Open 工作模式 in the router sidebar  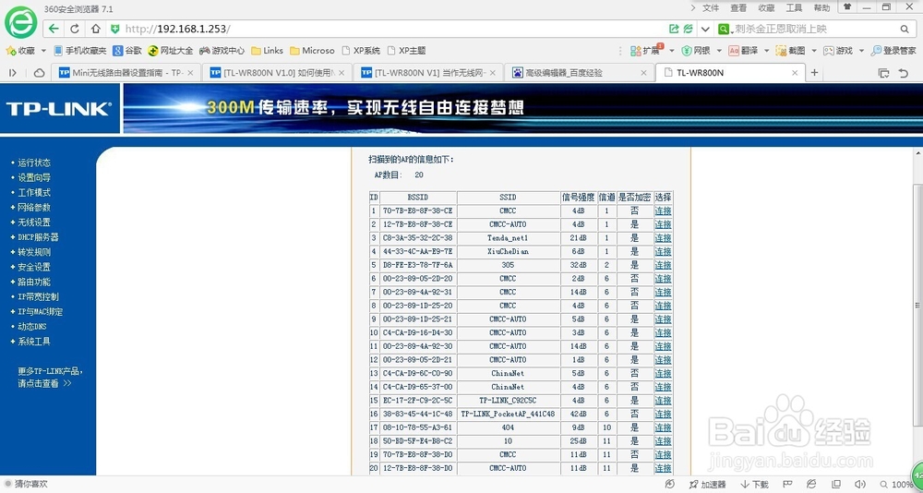(x=33, y=193)
